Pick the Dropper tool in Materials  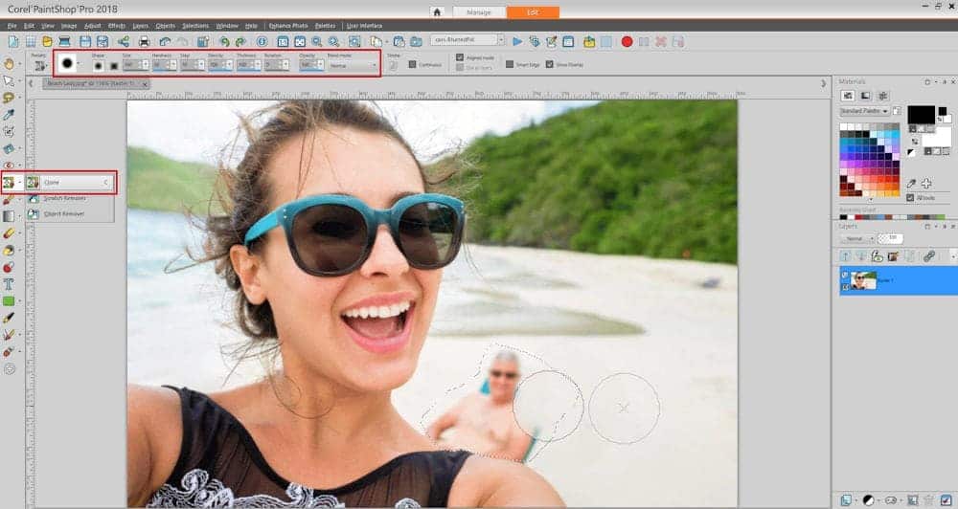click(x=911, y=183)
